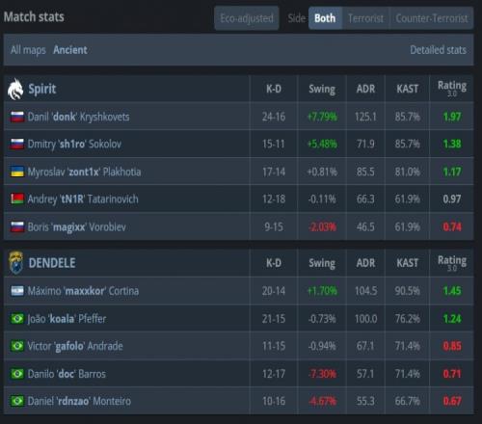Image resolution: width=482 pixels, height=424 pixels.
Task: Open the Detailed stats link
Action: point(438,50)
